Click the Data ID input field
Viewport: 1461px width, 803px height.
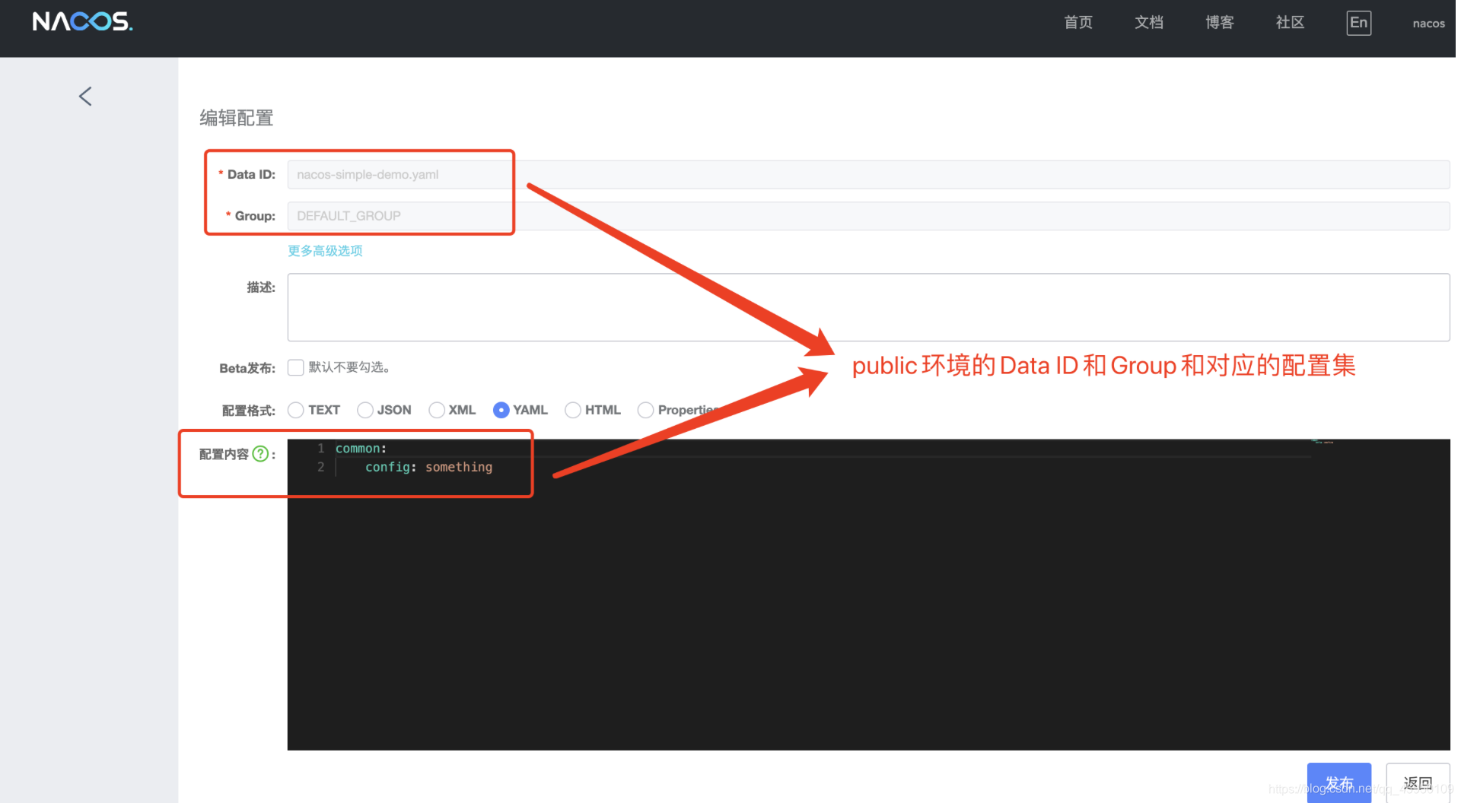868,174
